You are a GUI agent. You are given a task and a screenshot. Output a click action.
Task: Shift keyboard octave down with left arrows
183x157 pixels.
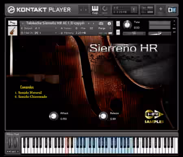click(8, 151)
